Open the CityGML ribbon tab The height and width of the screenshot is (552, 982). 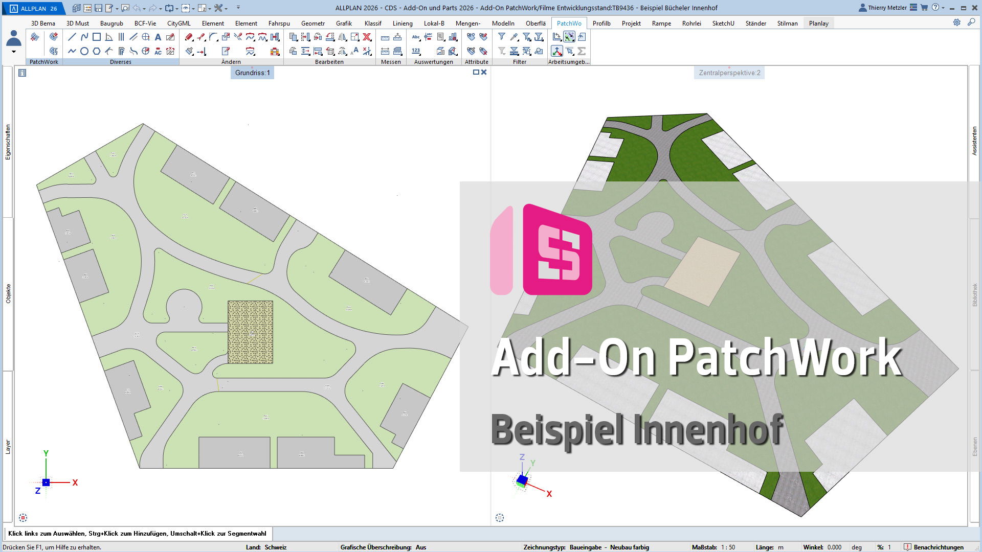pos(178,23)
